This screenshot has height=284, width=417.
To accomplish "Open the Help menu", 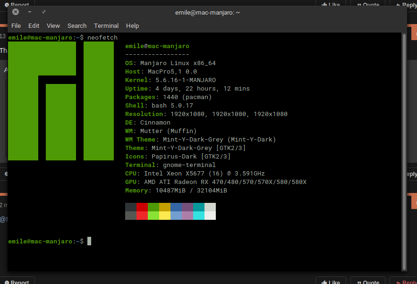I will pos(132,26).
